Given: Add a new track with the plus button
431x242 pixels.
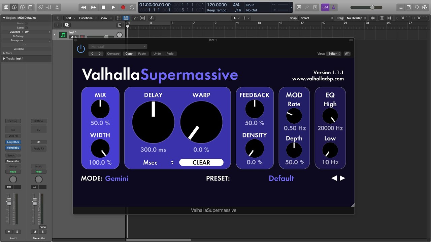Looking at the screenshot, I should [x=58, y=25].
